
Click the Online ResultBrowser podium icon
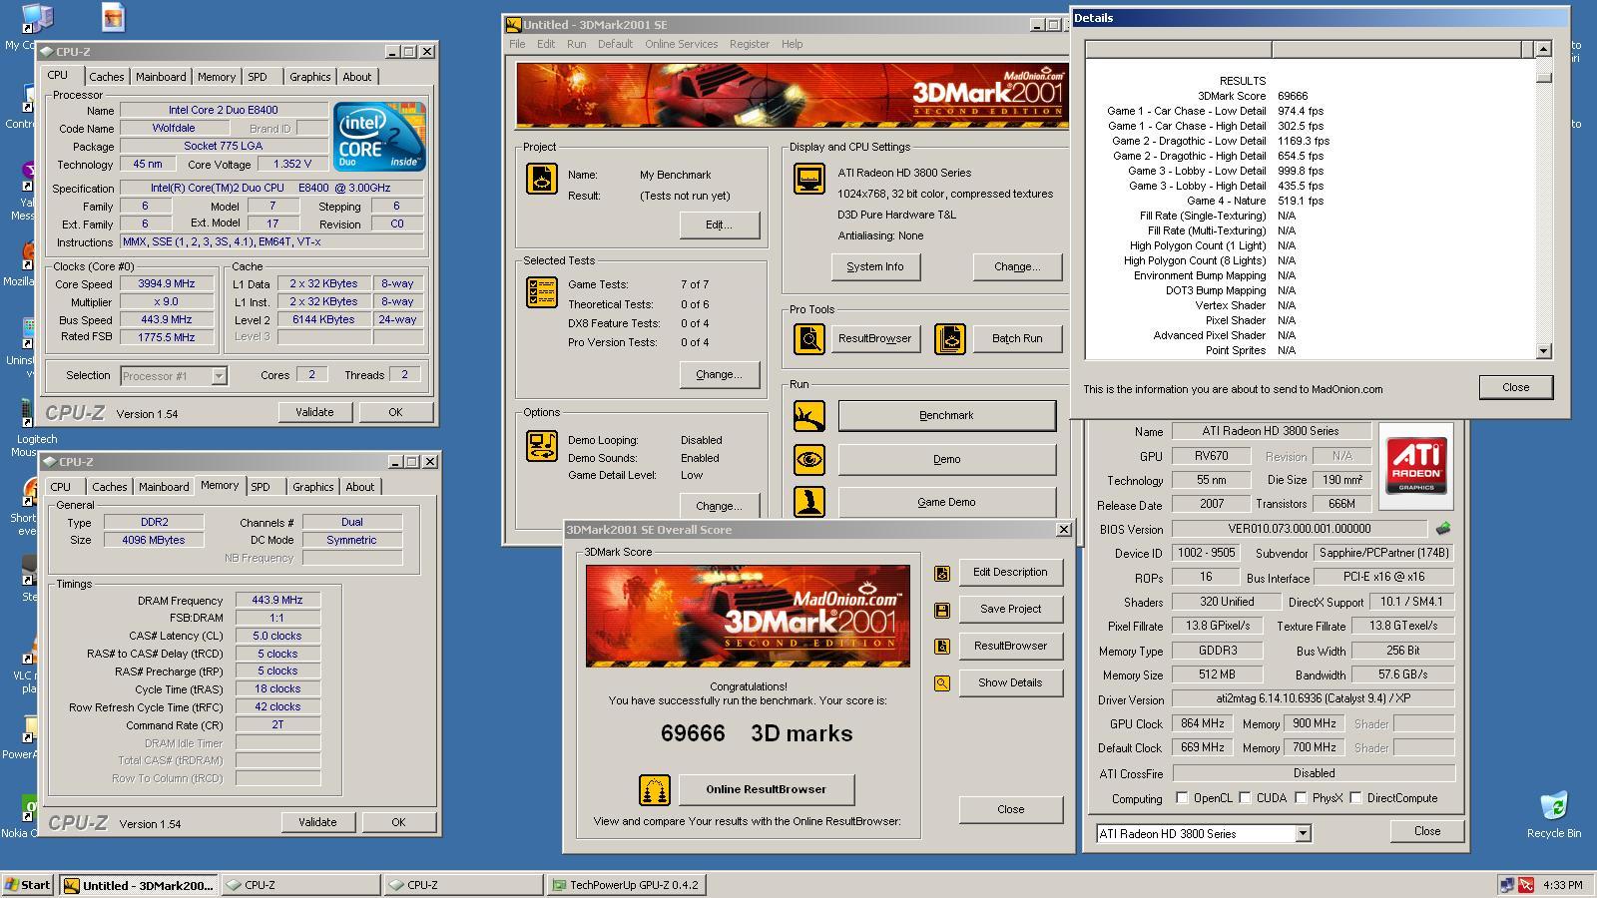pyautogui.click(x=654, y=790)
